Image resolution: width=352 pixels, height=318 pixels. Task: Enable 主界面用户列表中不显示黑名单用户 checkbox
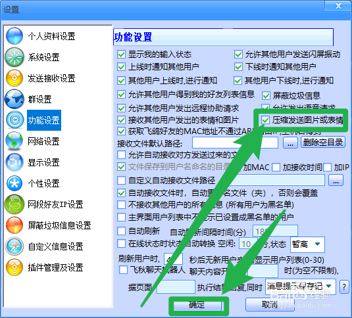(121, 217)
